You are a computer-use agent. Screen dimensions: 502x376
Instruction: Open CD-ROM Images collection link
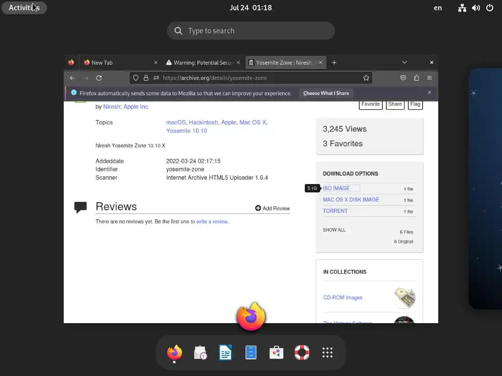point(343,298)
